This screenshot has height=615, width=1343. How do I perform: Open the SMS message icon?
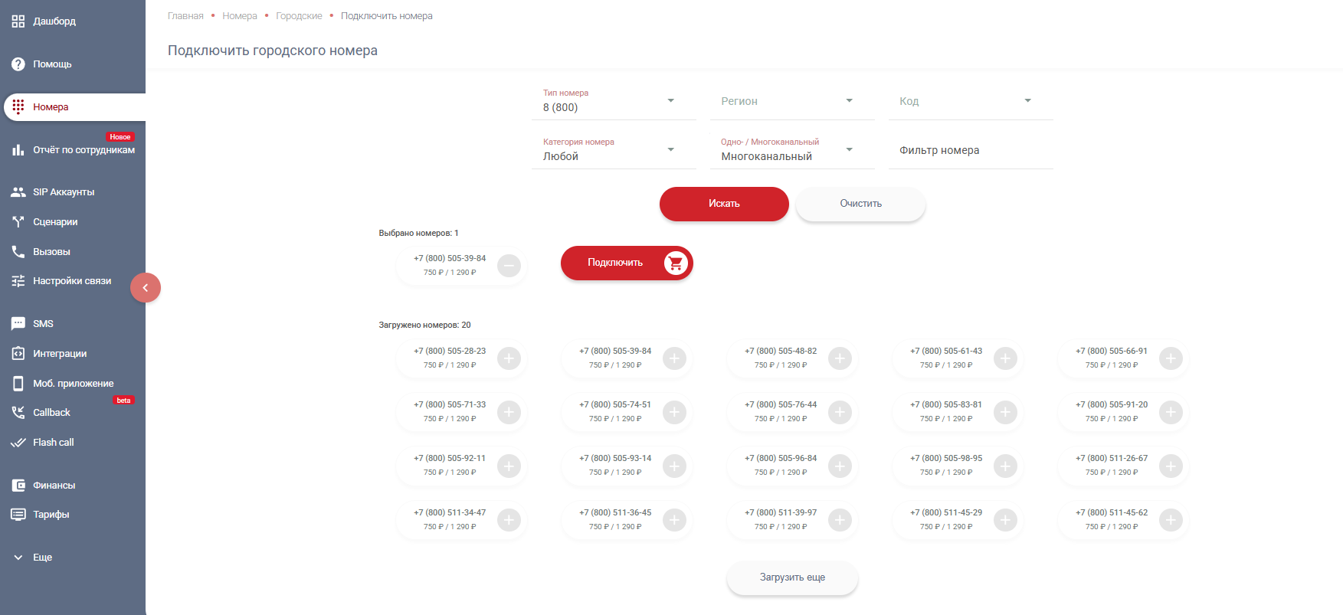[18, 324]
